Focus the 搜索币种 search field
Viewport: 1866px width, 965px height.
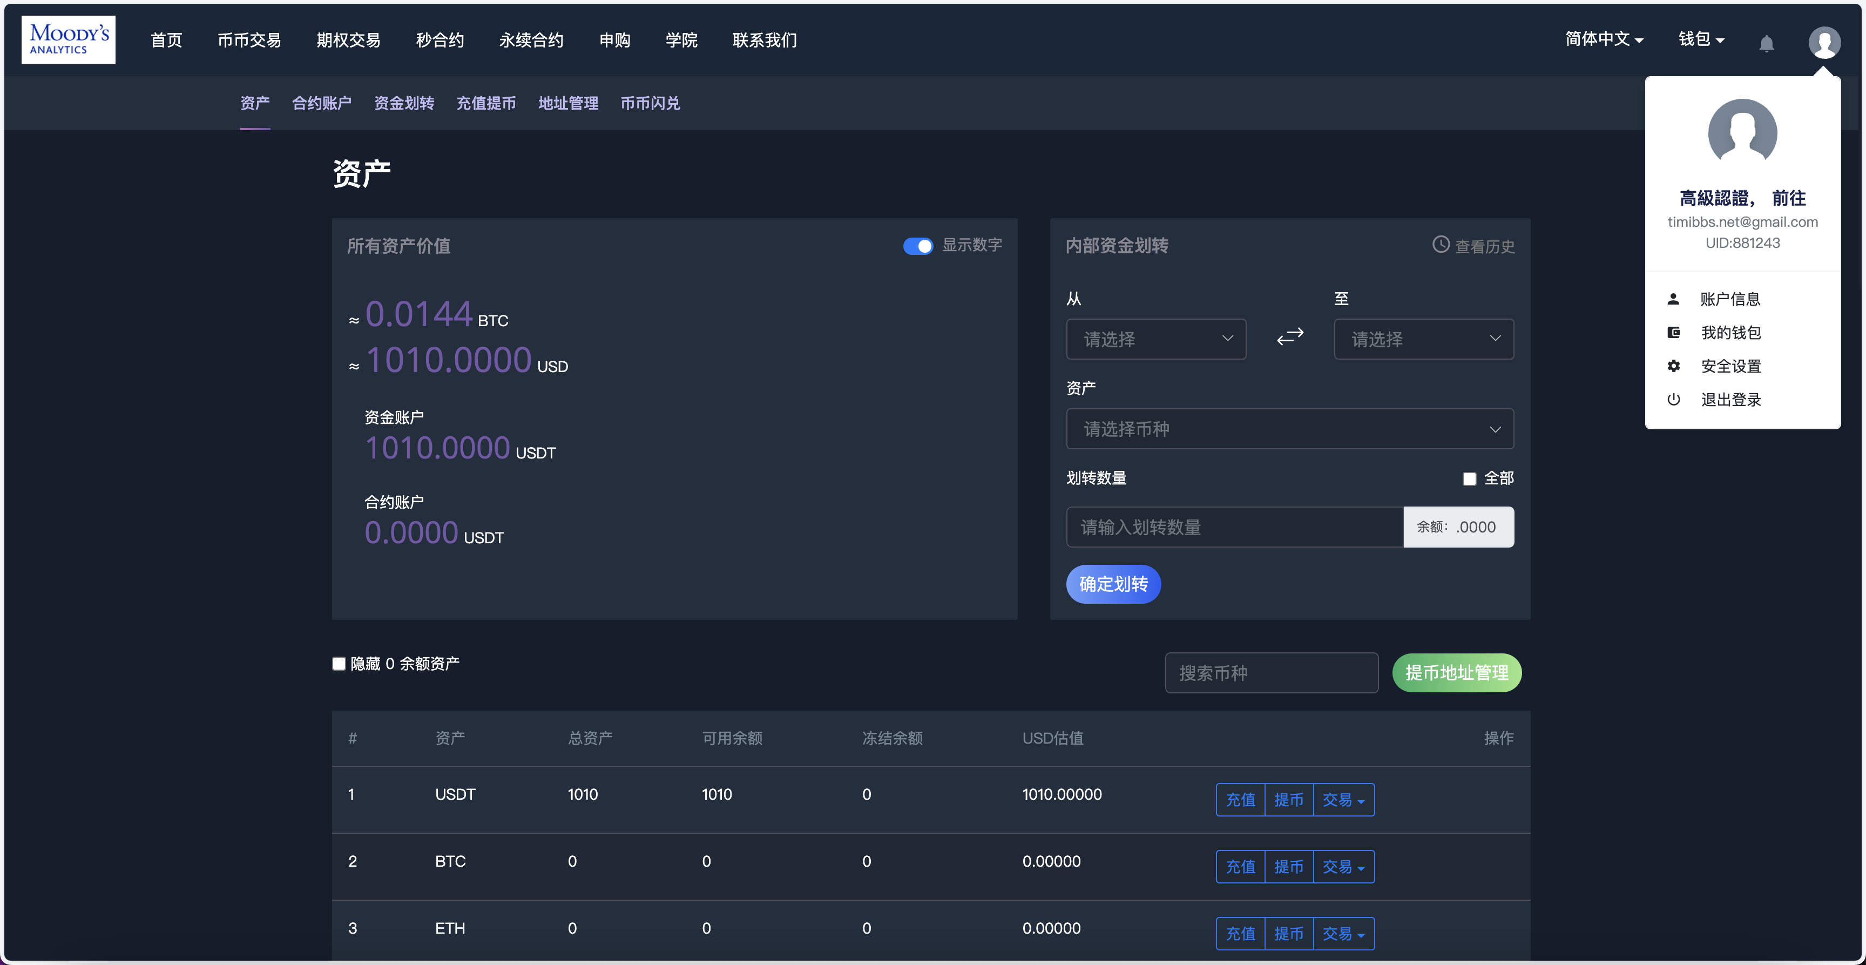pyautogui.click(x=1272, y=673)
